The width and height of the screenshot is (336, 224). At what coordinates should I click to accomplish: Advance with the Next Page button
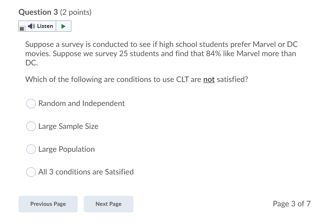[108, 204]
